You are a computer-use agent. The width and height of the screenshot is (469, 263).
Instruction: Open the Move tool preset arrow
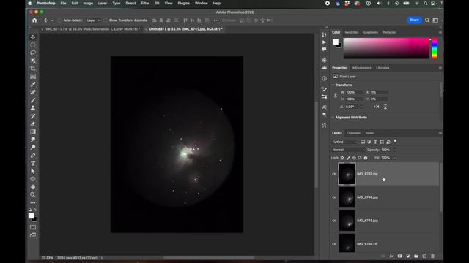[x=52, y=20]
